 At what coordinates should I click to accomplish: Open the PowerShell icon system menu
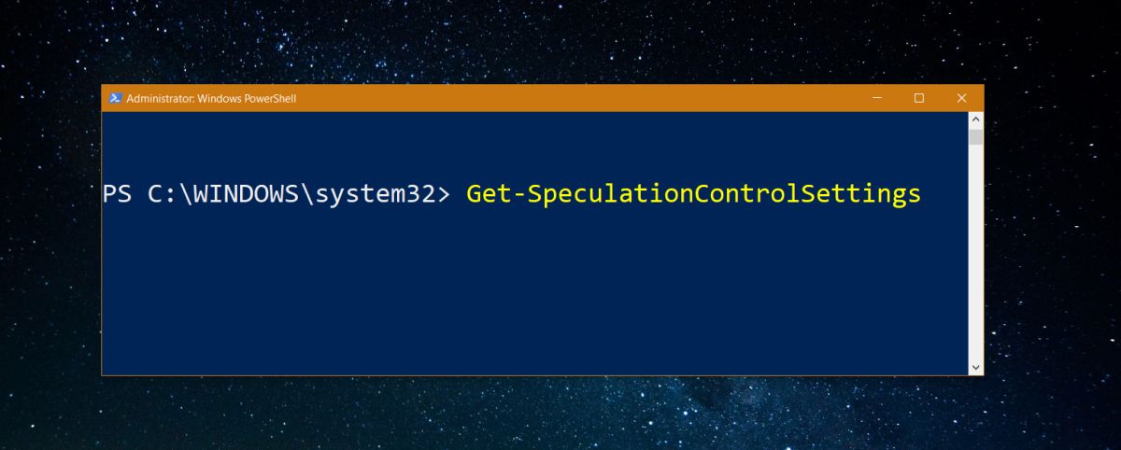pos(115,98)
